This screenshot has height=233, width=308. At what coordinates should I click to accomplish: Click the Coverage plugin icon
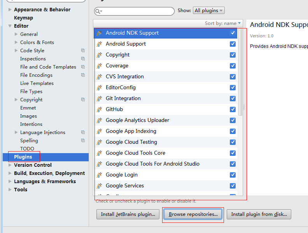click(100, 66)
